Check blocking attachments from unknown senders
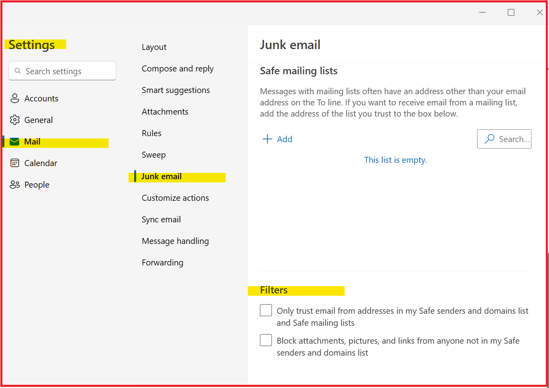The height and width of the screenshot is (388, 549). (x=266, y=340)
